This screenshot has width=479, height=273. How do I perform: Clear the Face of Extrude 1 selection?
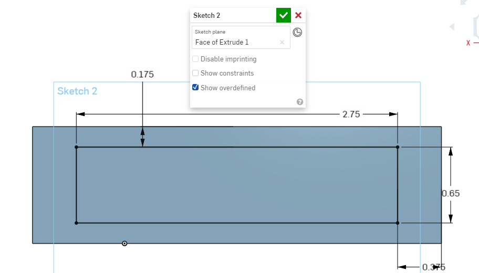(x=282, y=42)
